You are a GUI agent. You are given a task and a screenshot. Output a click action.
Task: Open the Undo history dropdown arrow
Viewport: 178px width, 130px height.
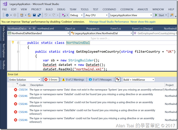(50, 15)
